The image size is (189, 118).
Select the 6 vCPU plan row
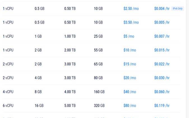pyautogui.click(x=92, y=106)
